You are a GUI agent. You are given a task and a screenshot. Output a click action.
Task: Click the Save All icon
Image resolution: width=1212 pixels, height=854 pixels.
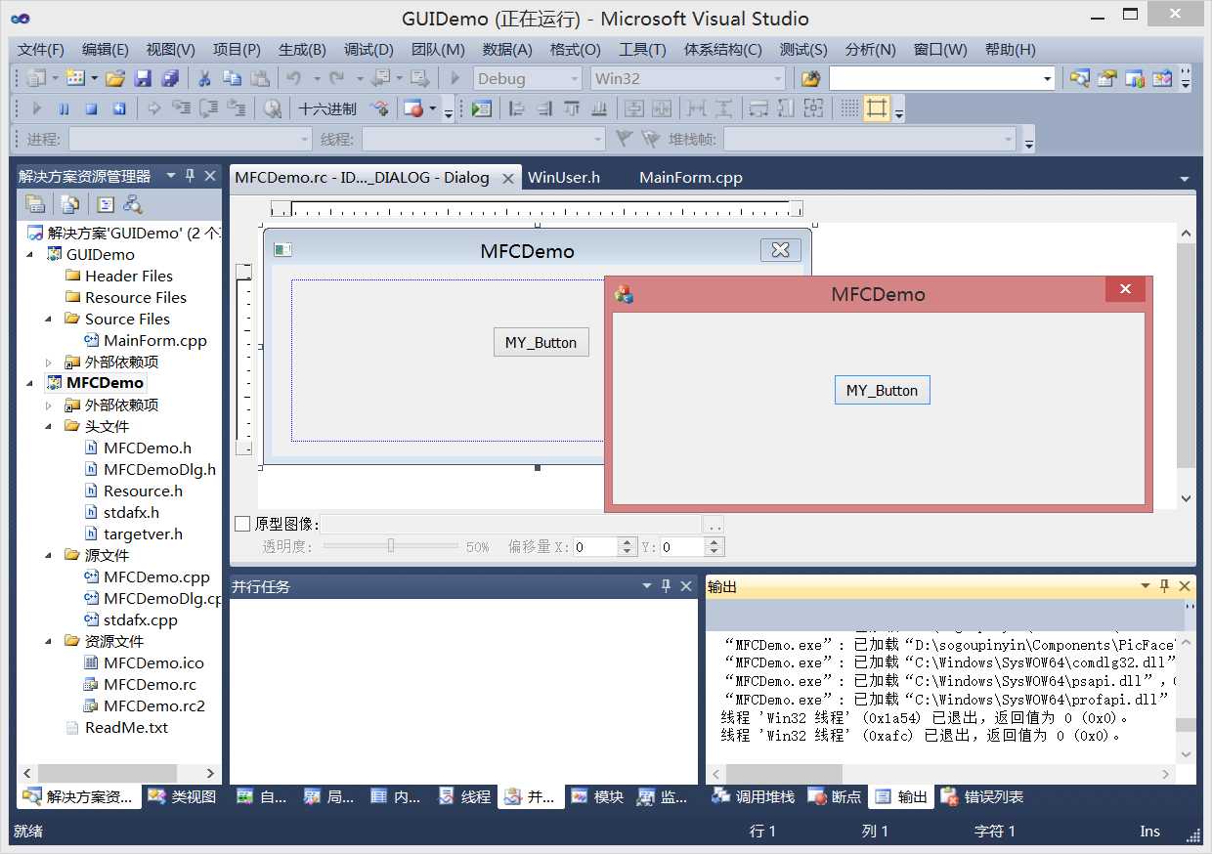[170, 79]
